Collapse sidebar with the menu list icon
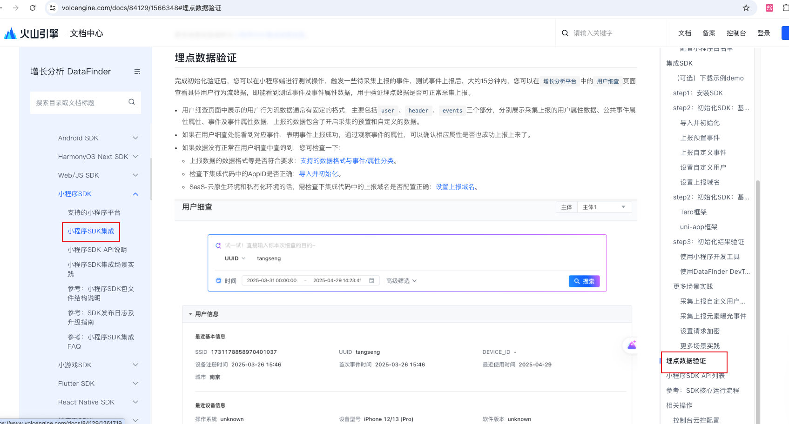This screenshot has height=424, width=789. click(x=137, y=72)
